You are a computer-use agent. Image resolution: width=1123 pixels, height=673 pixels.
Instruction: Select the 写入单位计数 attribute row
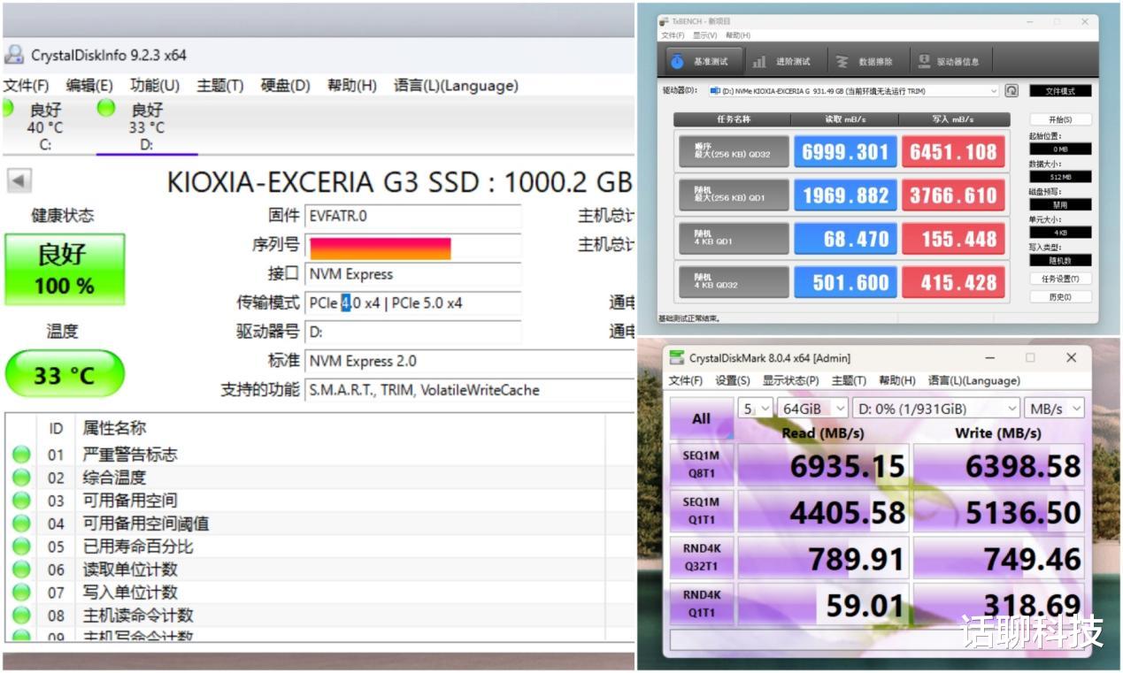click(320, 593)
